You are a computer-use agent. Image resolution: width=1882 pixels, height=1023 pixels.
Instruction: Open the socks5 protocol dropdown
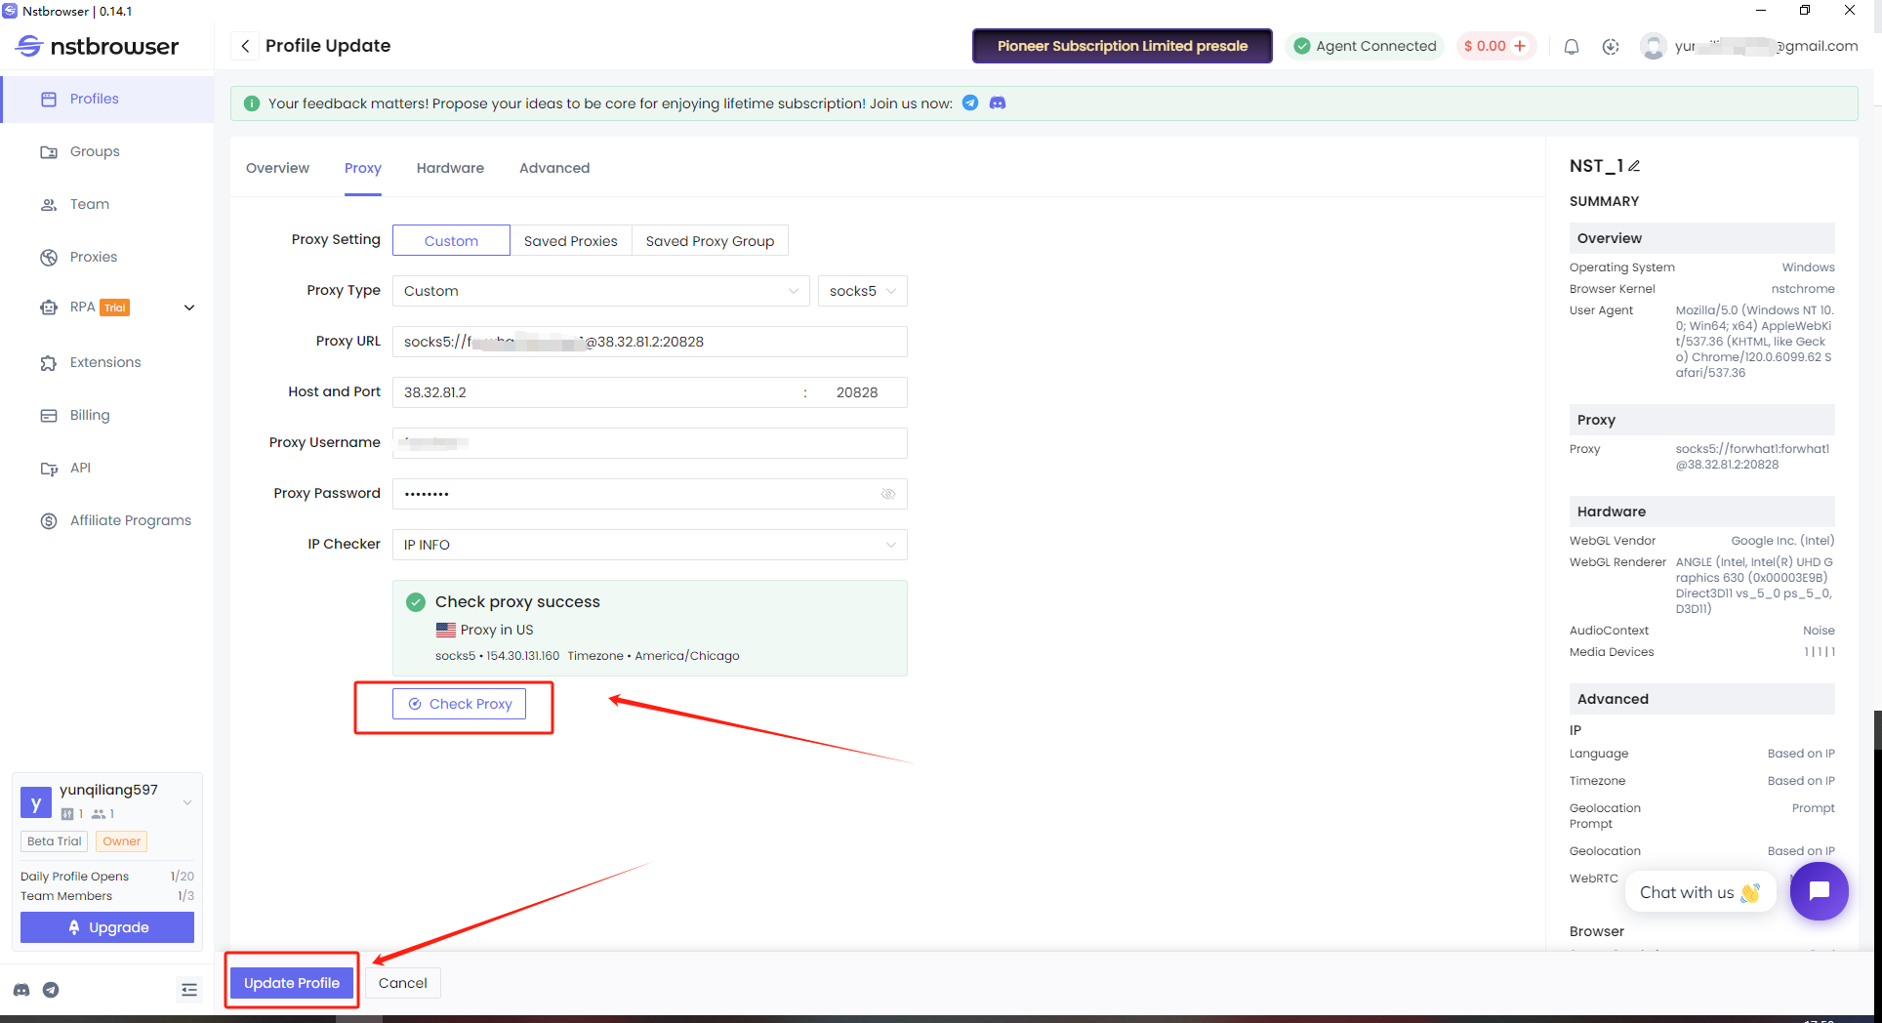click(862, 291)
